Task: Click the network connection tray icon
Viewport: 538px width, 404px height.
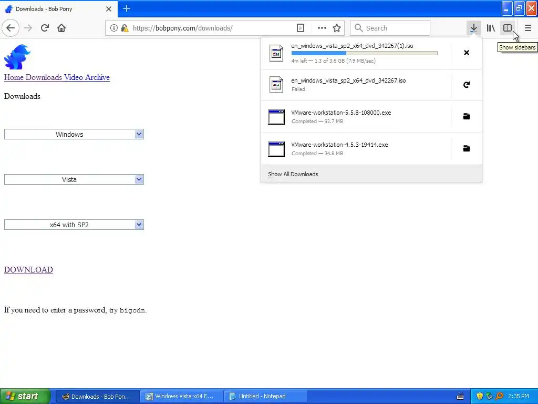Action: point(490,396)
